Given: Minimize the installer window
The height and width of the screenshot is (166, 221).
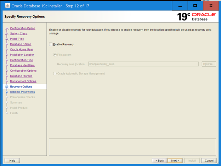Looking at the screenshot, I should [x=180, y=6].
